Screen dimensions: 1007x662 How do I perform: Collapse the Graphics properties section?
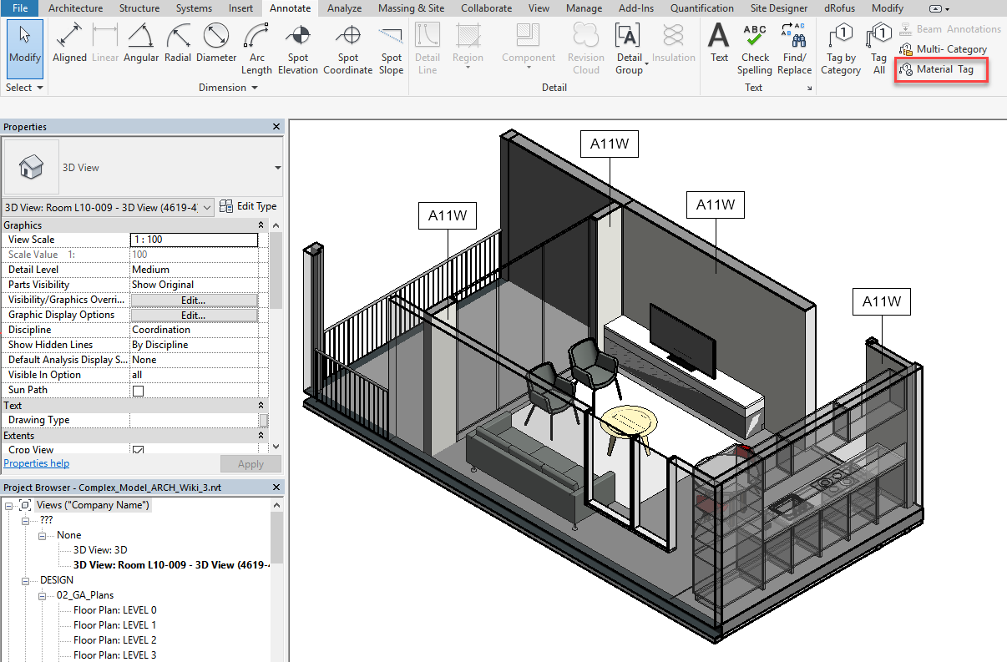click(x=262, y=225)
